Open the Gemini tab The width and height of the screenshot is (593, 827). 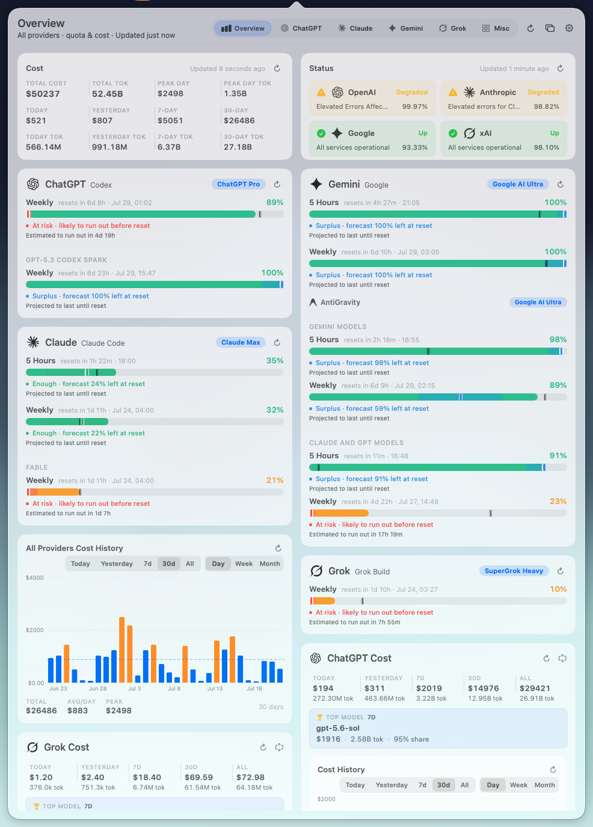click(x=406, y=28)
